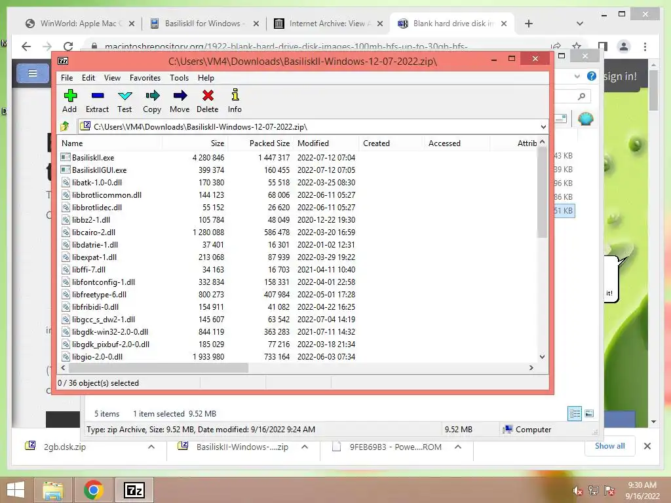Click the Add toolbar icon in 7-Zip
Screen dimensions: 671x503
click(x=69, y=102)
